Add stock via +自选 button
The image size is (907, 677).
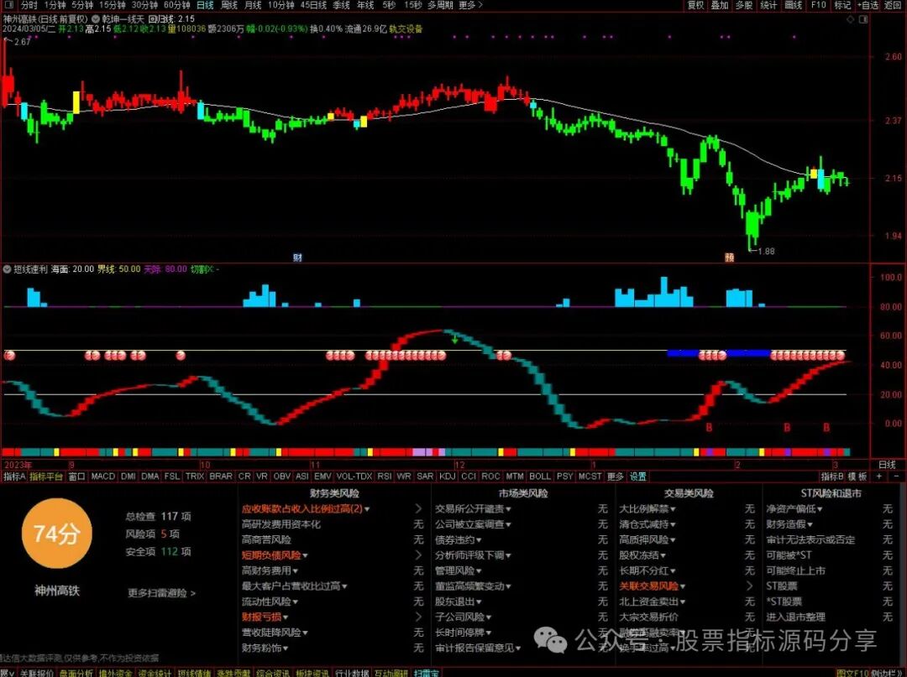pos(868,5)
